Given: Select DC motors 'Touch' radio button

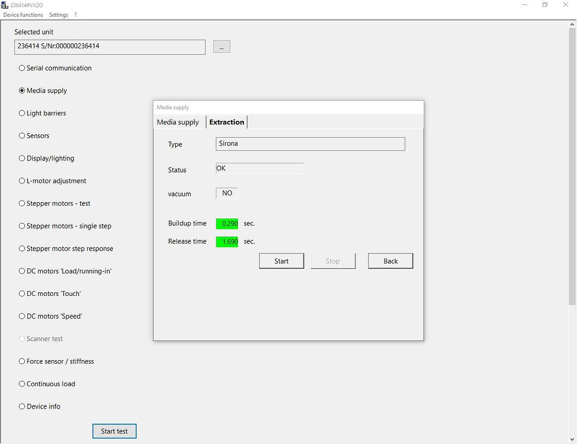Looking at the screenshot, I should [22, 294].
